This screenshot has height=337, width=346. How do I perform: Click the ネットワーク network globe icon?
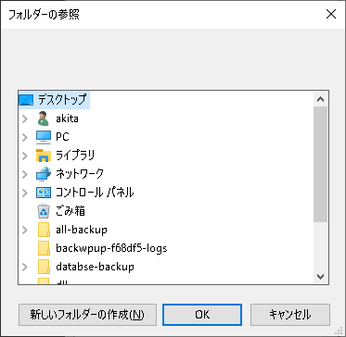[44, 174]
